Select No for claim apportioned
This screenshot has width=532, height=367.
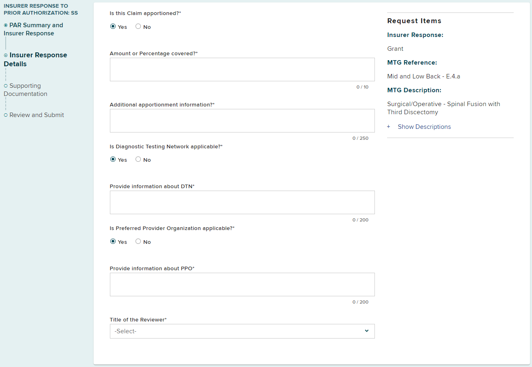point(138,26)
